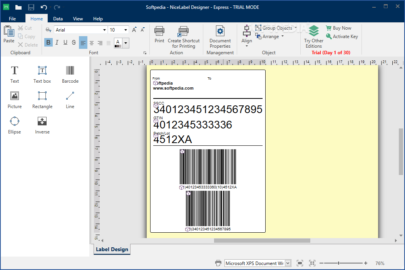Open the Help tab

click(98, 18)
